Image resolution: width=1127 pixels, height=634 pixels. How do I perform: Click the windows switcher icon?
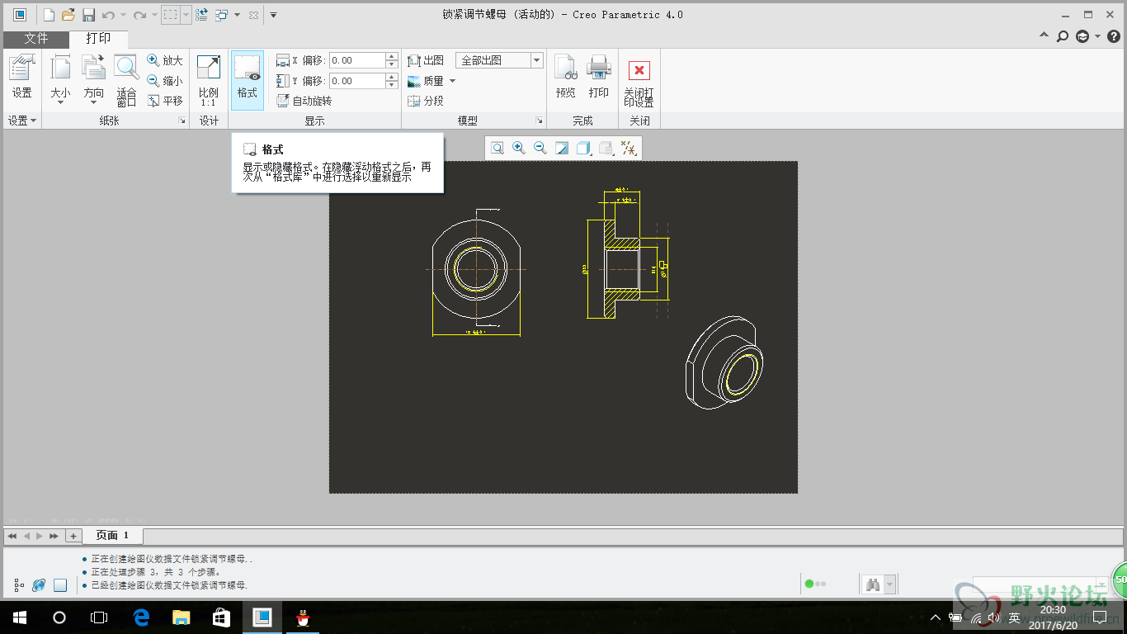coord(221,15)
